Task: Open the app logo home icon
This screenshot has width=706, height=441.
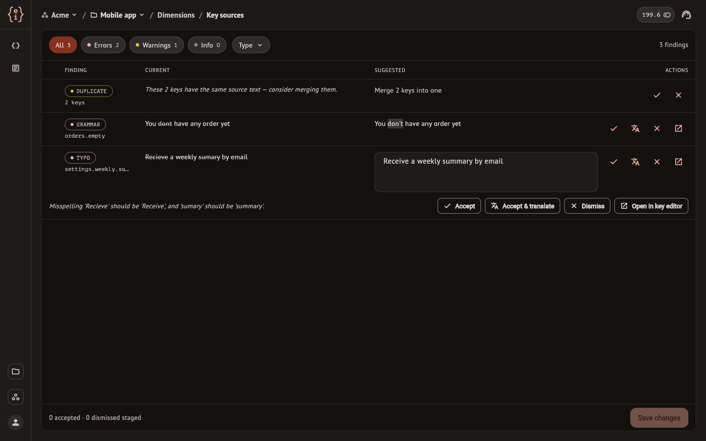Action: [x=16, y=15]
